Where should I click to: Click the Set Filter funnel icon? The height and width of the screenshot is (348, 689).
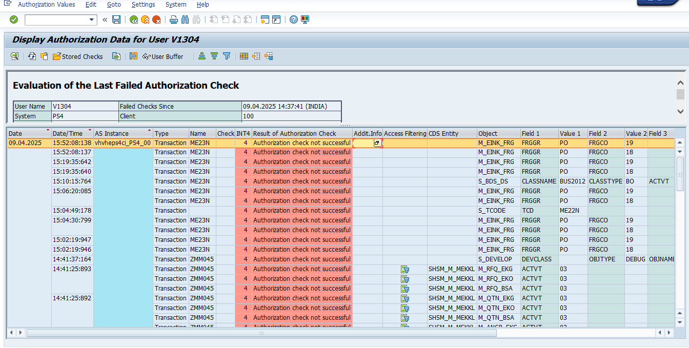tap(227, 56)
